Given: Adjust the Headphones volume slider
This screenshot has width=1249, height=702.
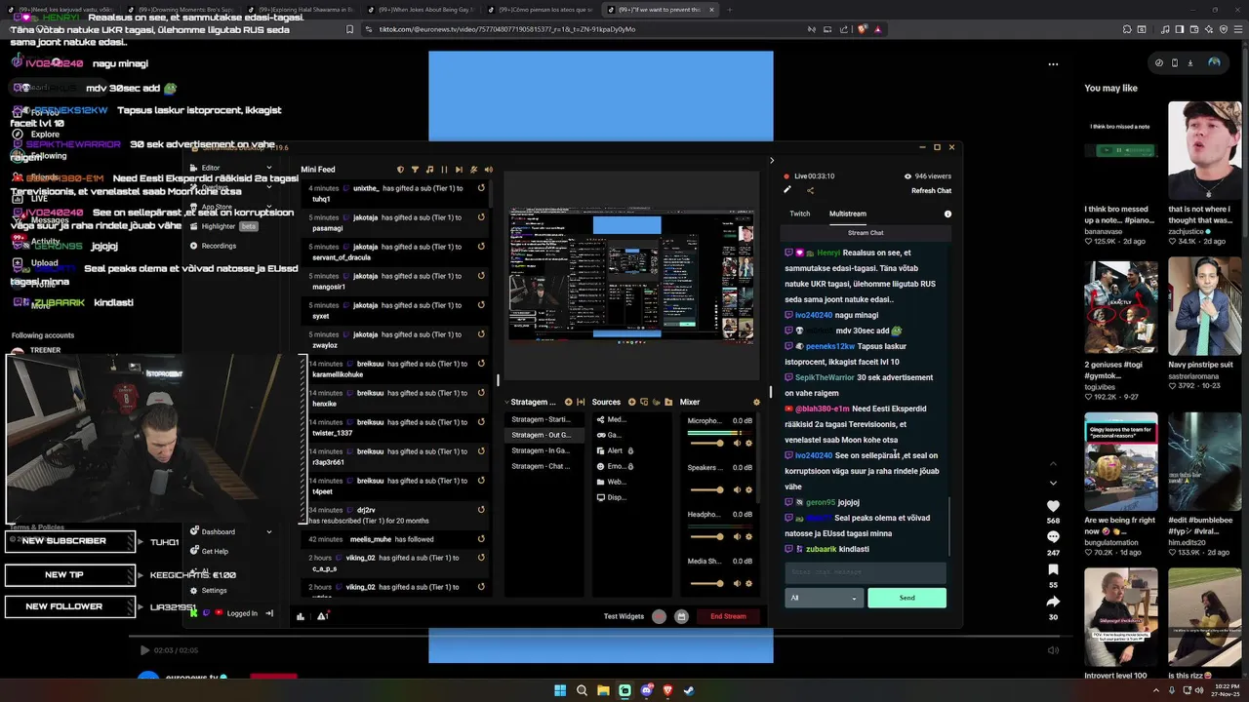Looking at the screenshot, I should 707,537.
